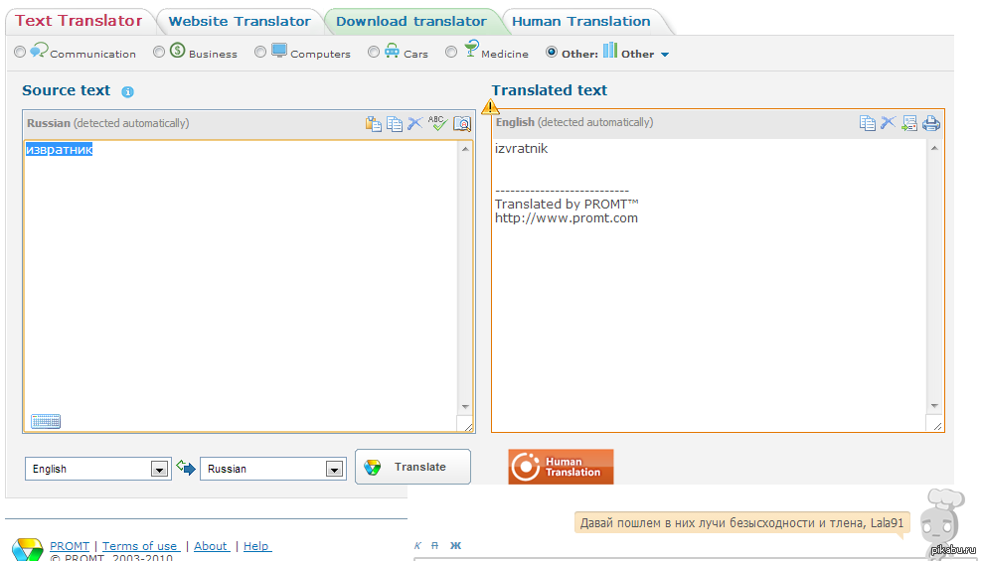981x561 pixels.
Task: Swap languages with the arrows icon
Action: [186, 468]
